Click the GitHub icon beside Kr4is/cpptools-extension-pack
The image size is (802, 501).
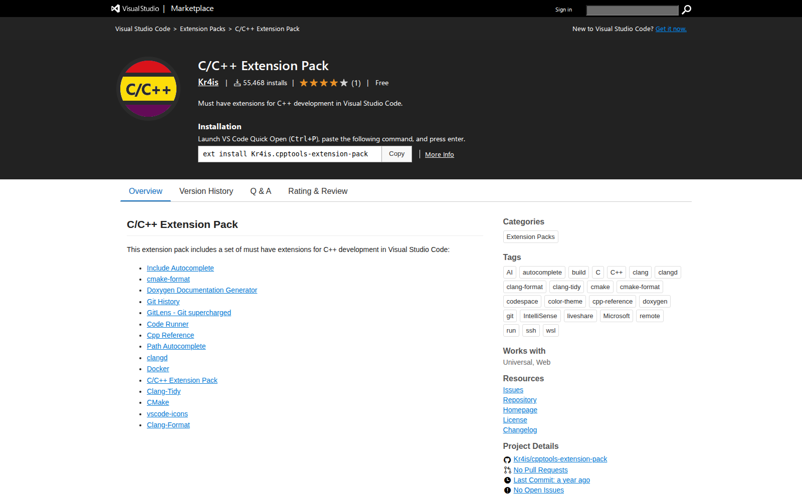pos(507,459)
